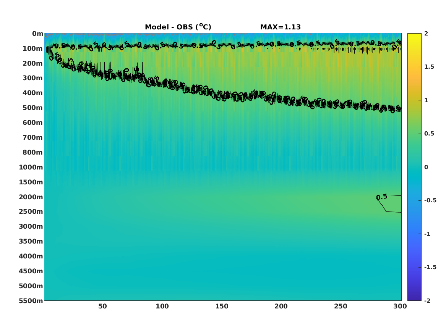Viewport: 446px width, 334px height.
Task: Click the '1500m' depth axis label
Action: point(31,182)
